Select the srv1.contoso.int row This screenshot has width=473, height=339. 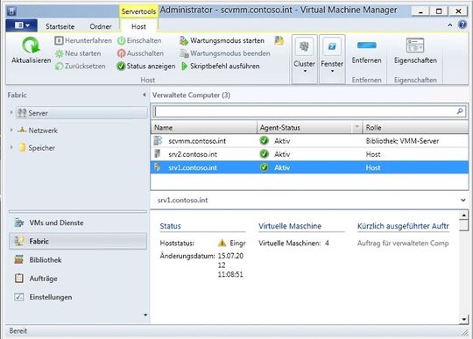click(309, 167)
